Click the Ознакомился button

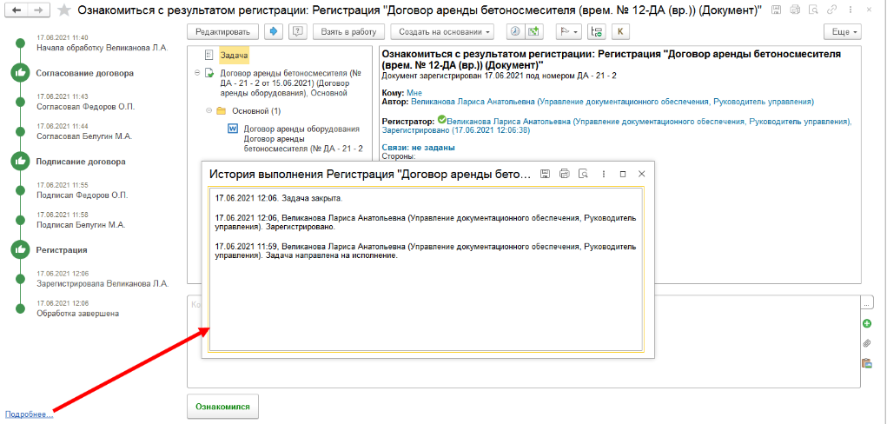tap(222, 407)
